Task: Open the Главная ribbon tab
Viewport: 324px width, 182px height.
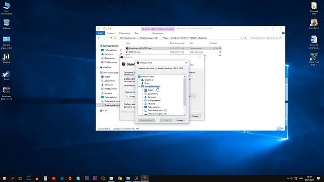Action: (x=111, y=33)
